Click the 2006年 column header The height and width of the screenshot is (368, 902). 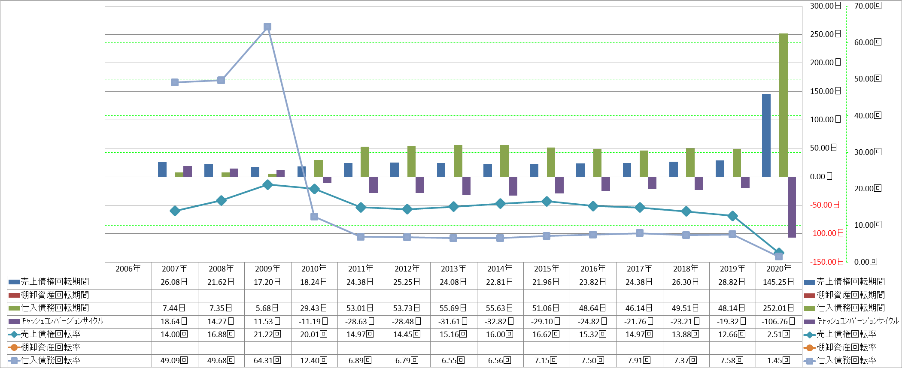[x=128, y=269]
